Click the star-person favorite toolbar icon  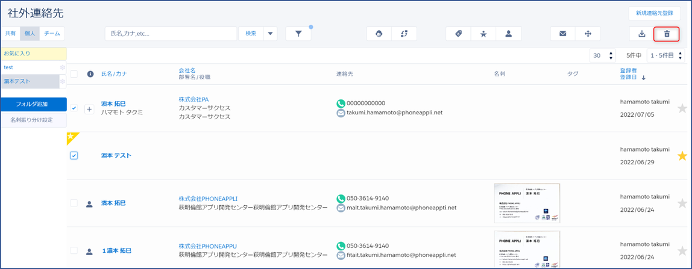483,34
